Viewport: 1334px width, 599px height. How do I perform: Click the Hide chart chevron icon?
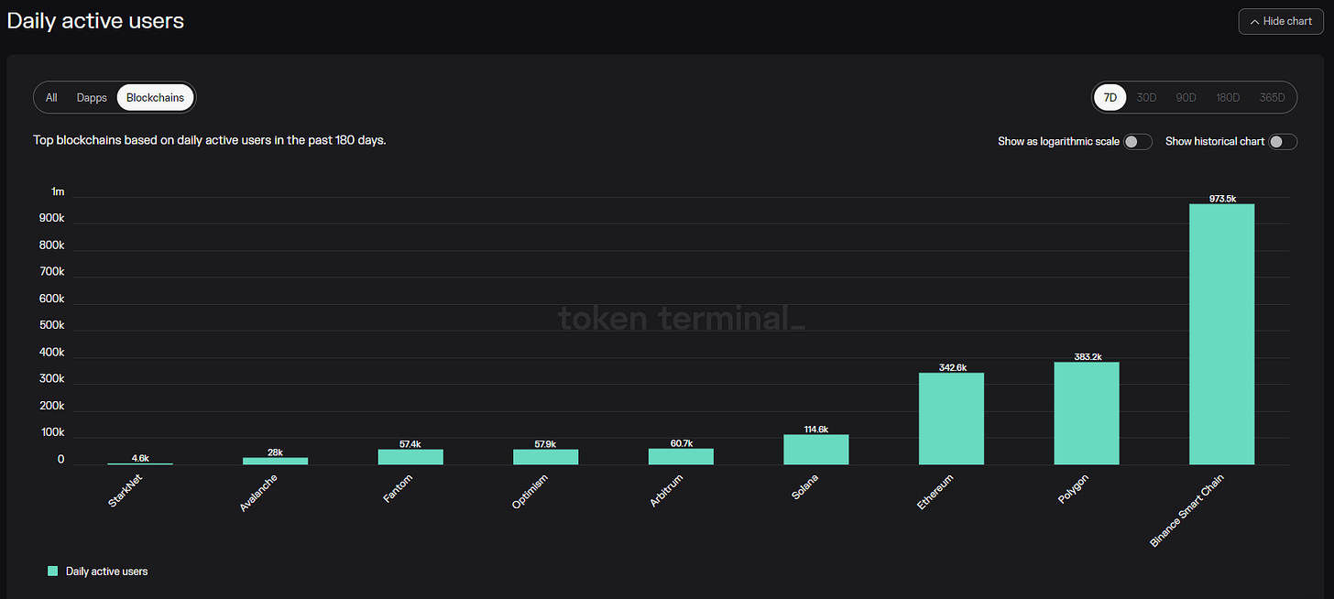tap(1254, 21)
